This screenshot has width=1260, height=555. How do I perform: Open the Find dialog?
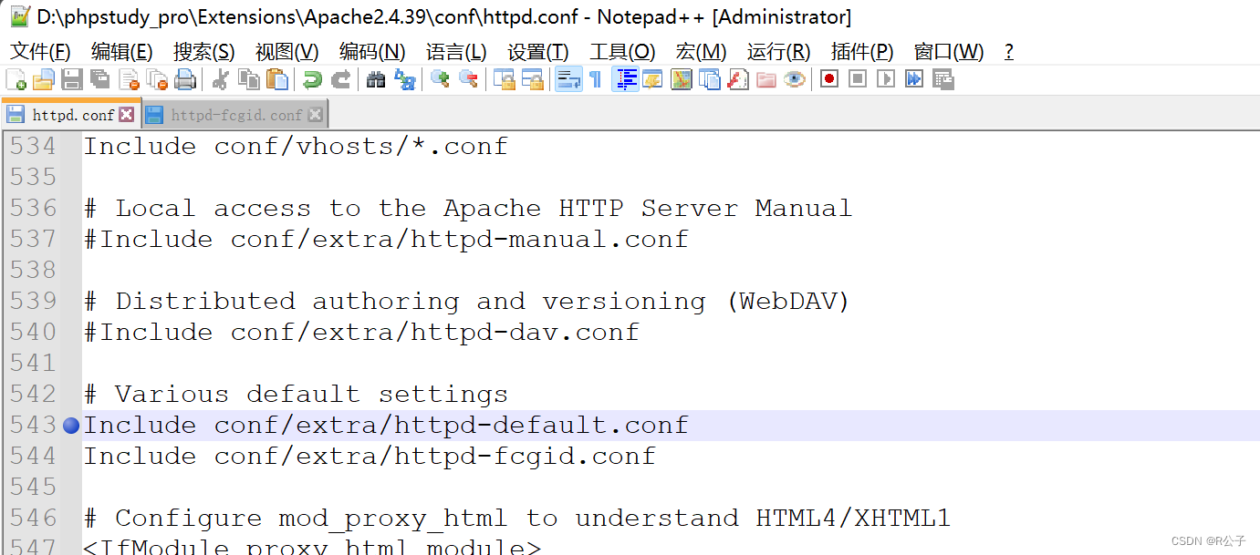377,79
